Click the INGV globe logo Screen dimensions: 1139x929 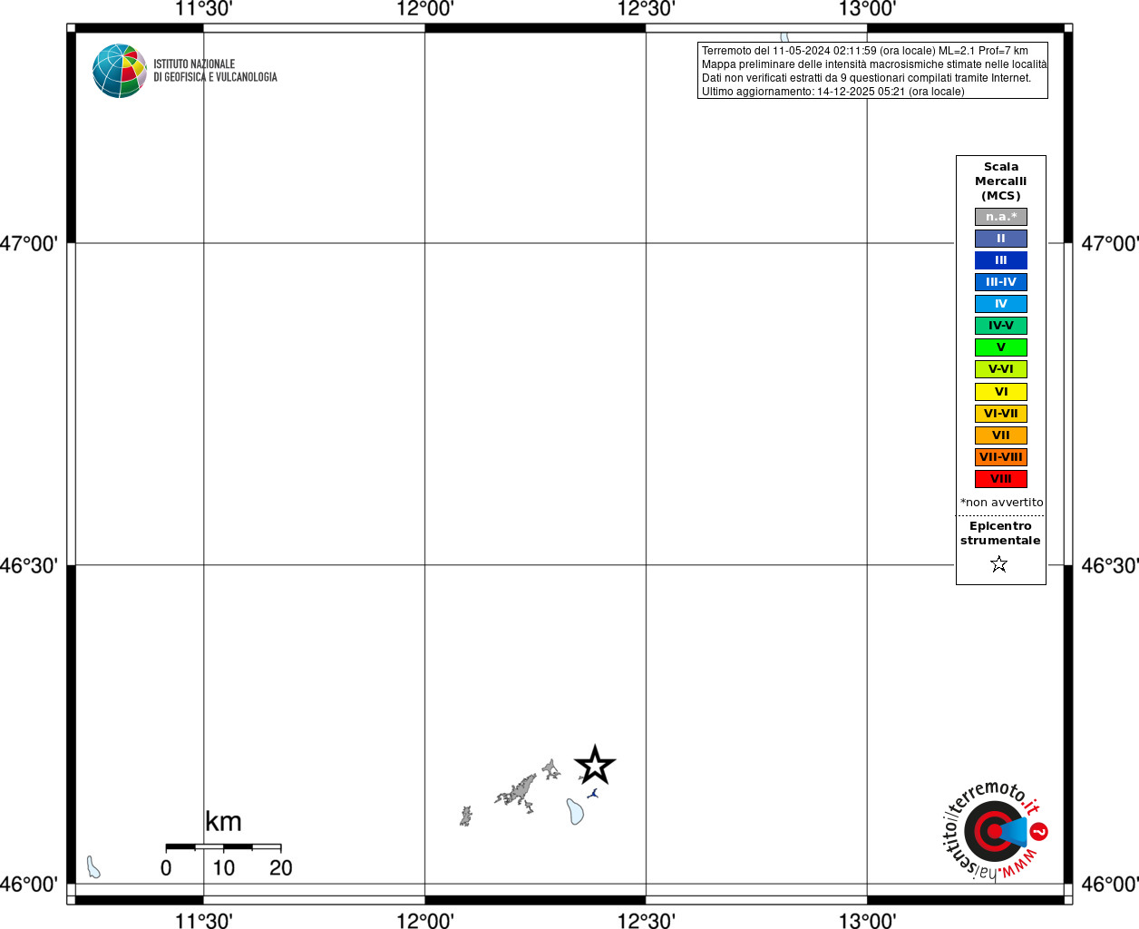(120, 71)
